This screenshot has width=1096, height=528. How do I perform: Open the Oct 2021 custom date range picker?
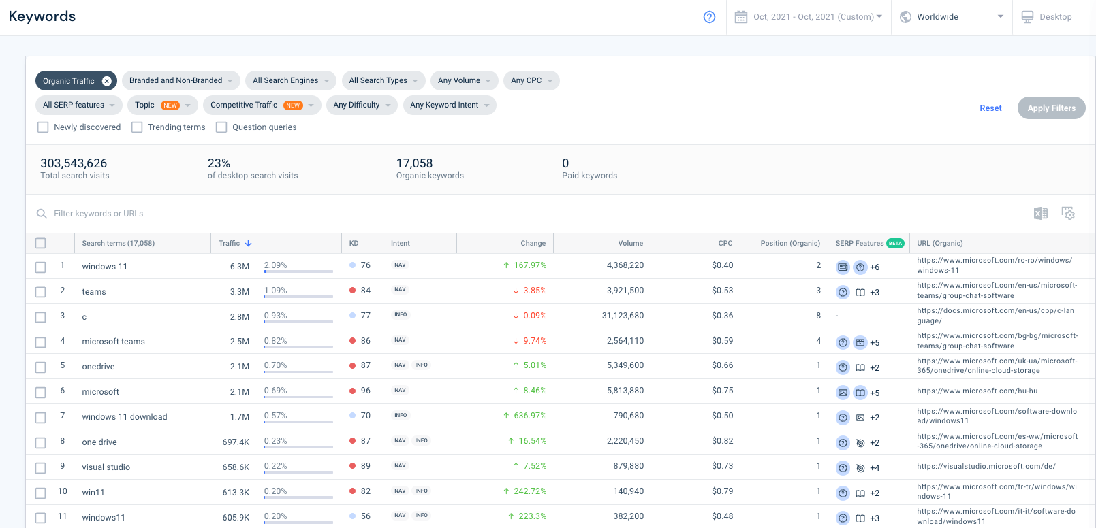click(x=809, y=17)
